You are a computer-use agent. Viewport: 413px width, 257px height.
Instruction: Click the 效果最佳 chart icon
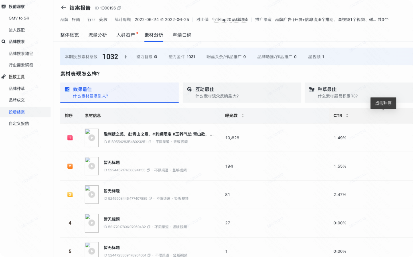[67, 90]
